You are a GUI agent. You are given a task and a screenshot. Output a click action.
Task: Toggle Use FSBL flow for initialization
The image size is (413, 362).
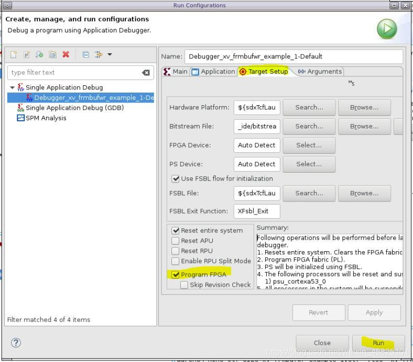coord(175,179)
